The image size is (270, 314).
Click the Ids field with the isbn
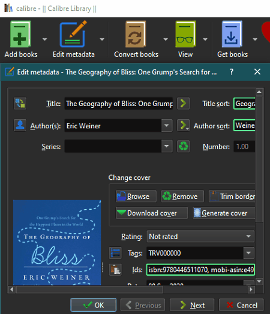coord(200,270)
